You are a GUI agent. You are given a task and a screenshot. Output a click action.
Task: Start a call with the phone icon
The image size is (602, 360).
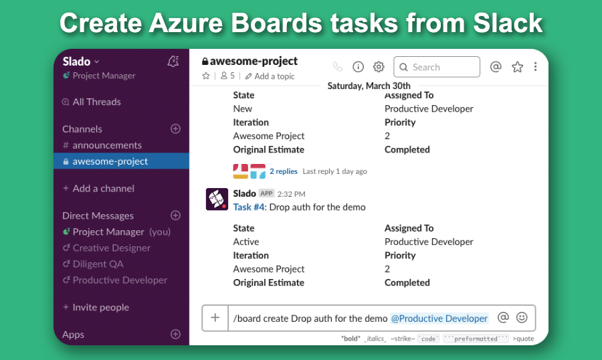(338, 67)
